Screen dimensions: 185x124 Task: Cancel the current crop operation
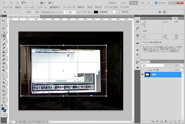[159, 12]
